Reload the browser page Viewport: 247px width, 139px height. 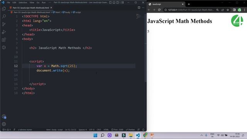pyautogui.click(x=159, y=10)
